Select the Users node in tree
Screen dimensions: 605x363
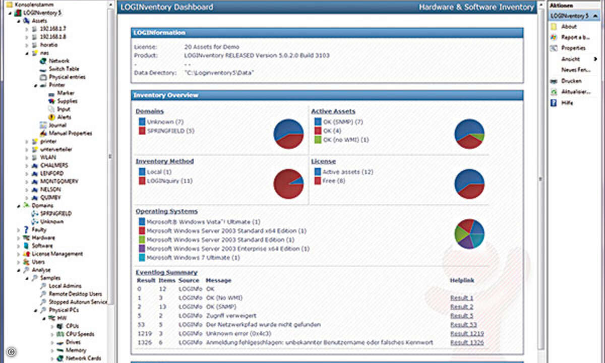point(38,262)
